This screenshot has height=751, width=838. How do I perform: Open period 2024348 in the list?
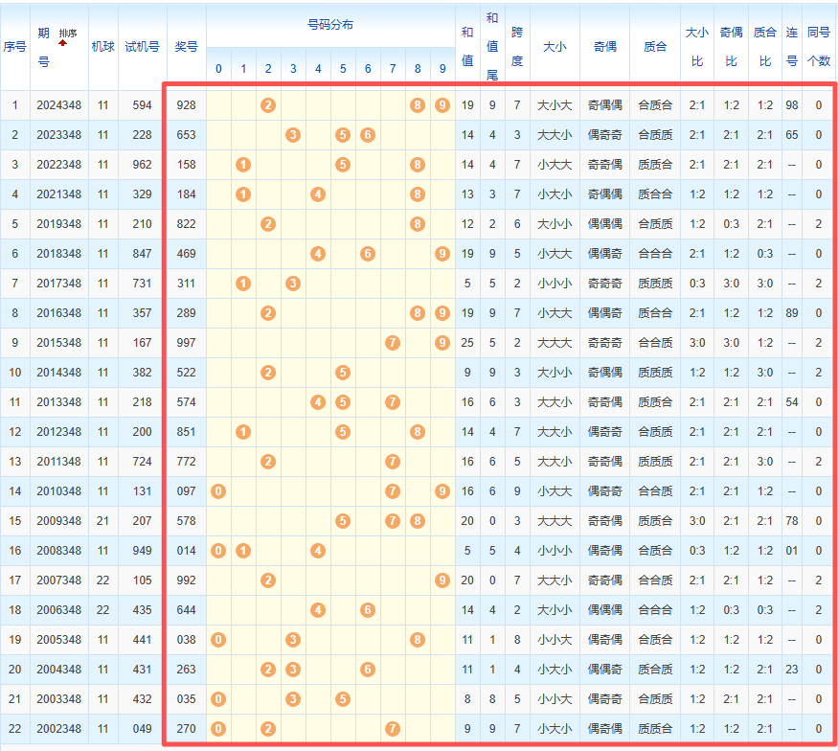click(x=59, y=105)
